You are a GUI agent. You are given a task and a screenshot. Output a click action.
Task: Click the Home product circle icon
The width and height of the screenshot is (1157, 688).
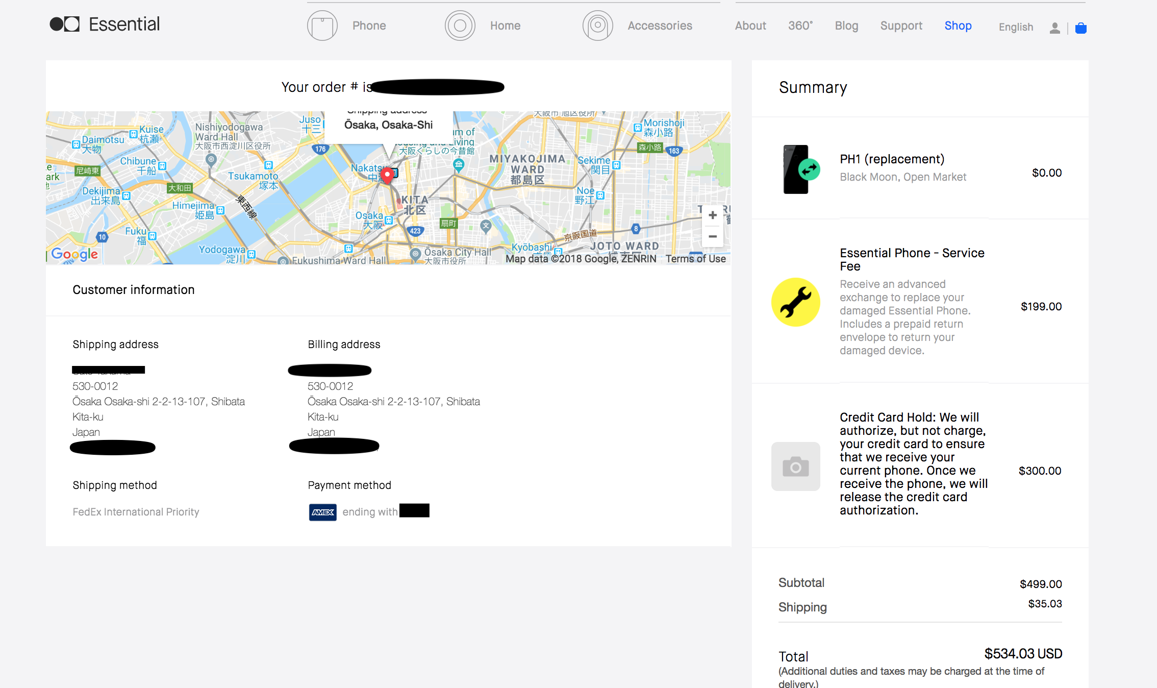tap(460, 26)
